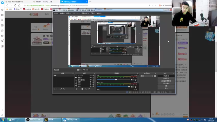The width and height of the screenshot is (217, 122).
Task: Move the selected source up
Action: (86, 89)
